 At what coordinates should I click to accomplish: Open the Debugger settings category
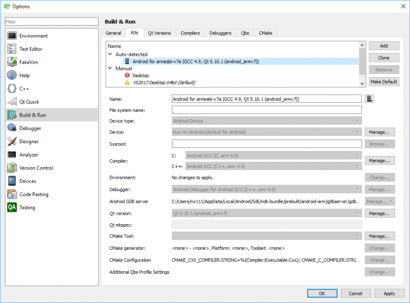pyautogui.click(x=52, y=128)
